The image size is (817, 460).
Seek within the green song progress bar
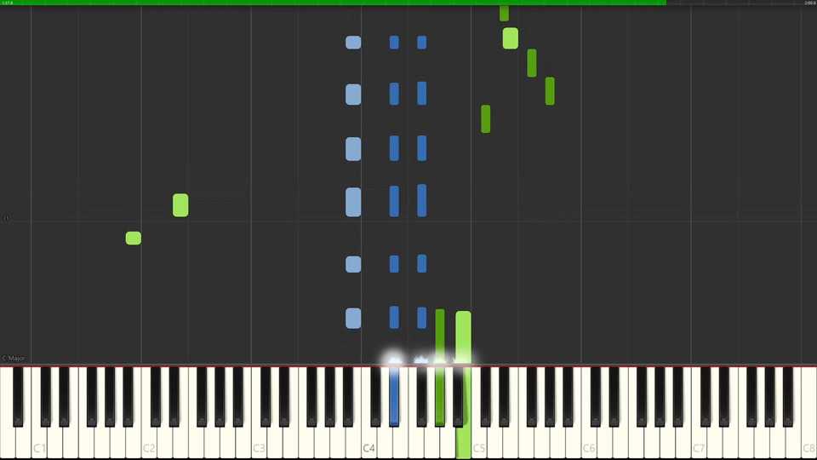click(x=334, y=3)
